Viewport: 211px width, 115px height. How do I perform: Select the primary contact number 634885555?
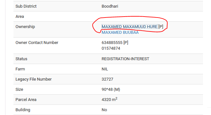(112, 43)
